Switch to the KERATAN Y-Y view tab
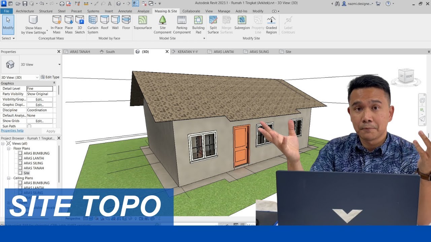431x242 pixels. pyautogui.click(x=187, y=52)
